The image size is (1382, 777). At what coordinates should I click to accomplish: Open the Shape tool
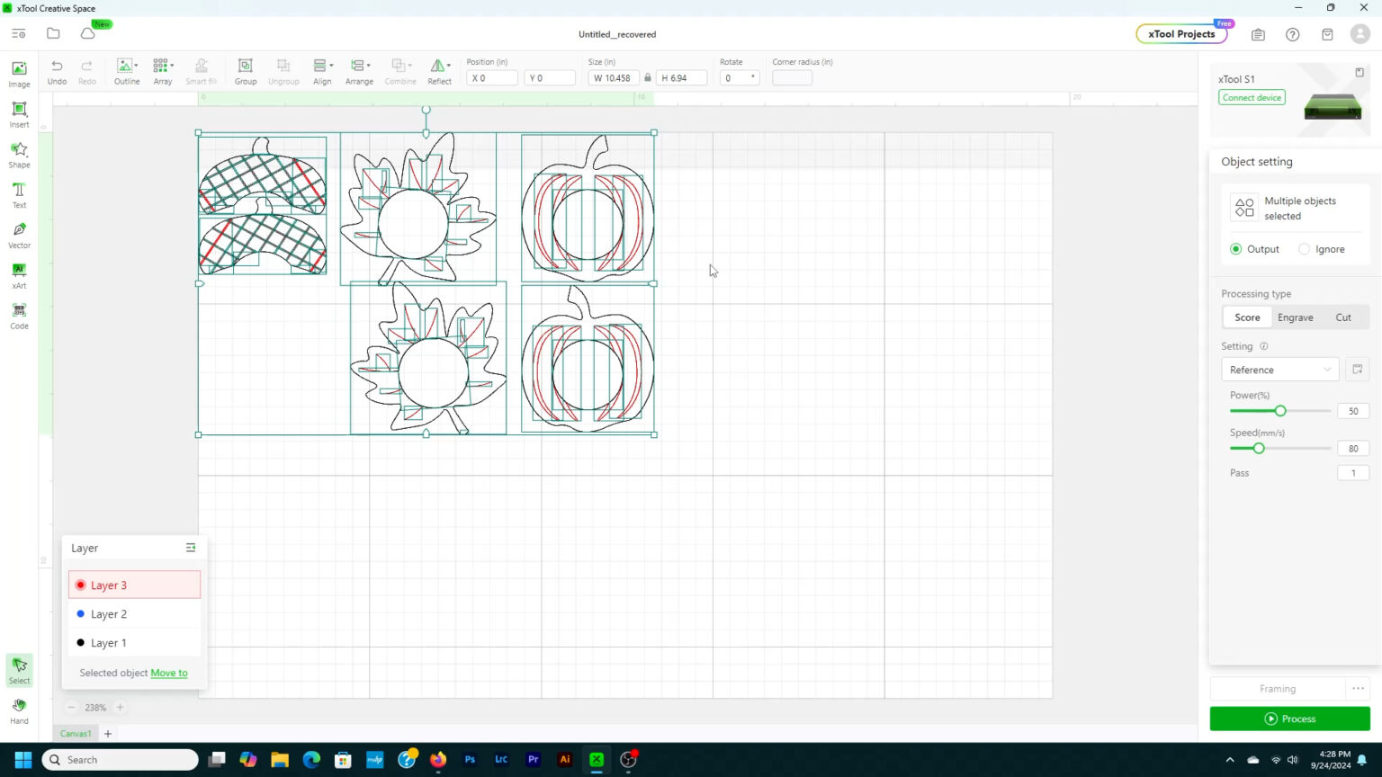pyautogui.click(x=19, y=154)
